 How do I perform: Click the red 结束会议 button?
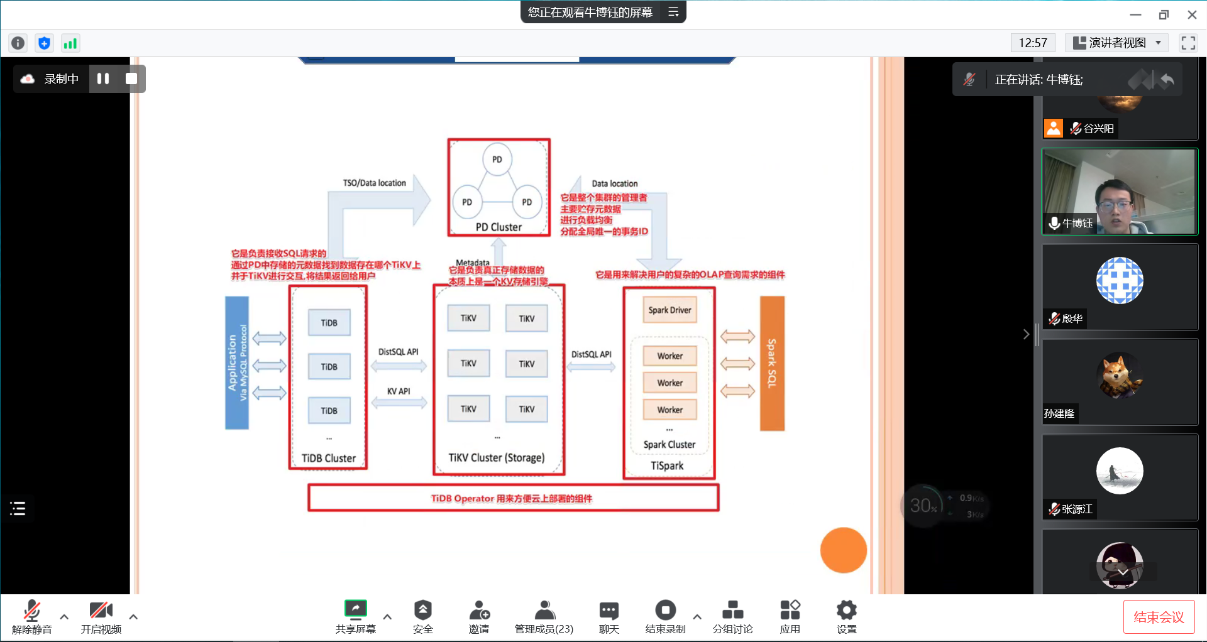coord(1159,618)
